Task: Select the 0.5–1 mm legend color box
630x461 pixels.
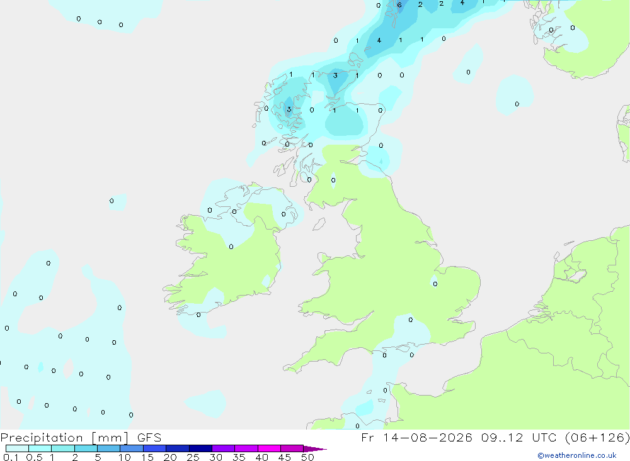Action: [40, 448]
